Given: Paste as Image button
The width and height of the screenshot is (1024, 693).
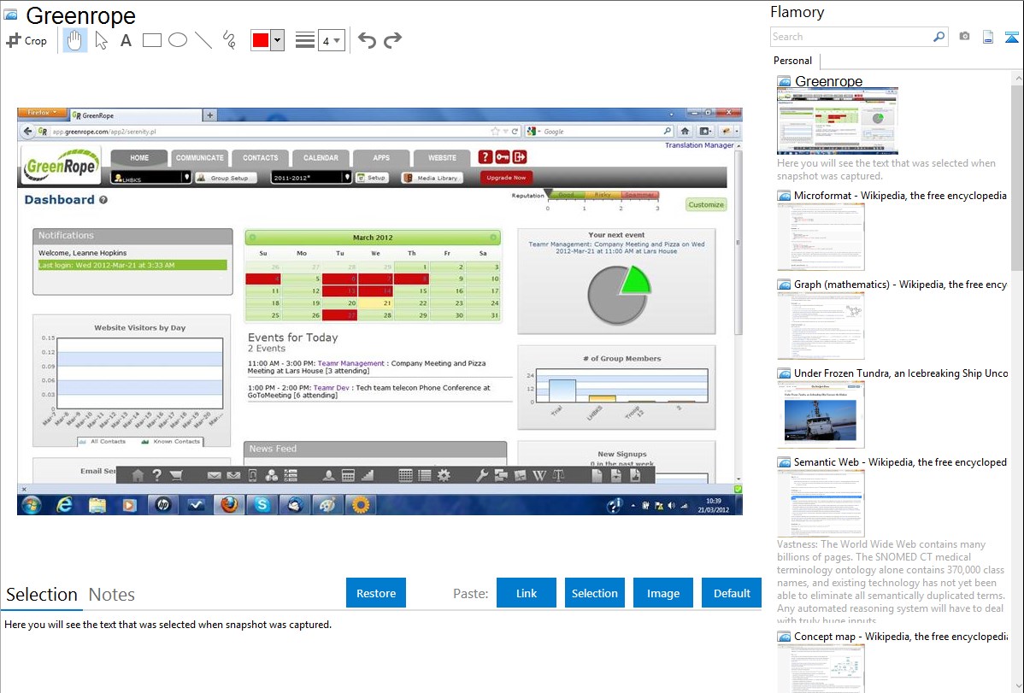Looking at the screenshot, I should [662, 593].
